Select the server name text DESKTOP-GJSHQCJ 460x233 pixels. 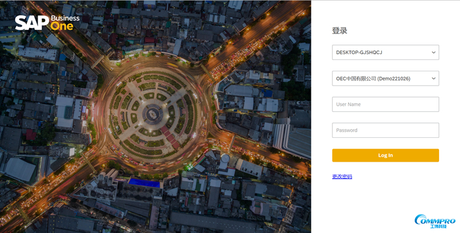tap(359, 53)
